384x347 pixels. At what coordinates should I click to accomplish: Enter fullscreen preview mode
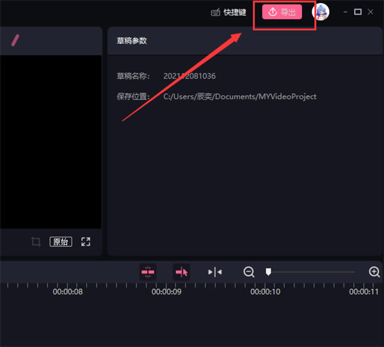(86, 242)
